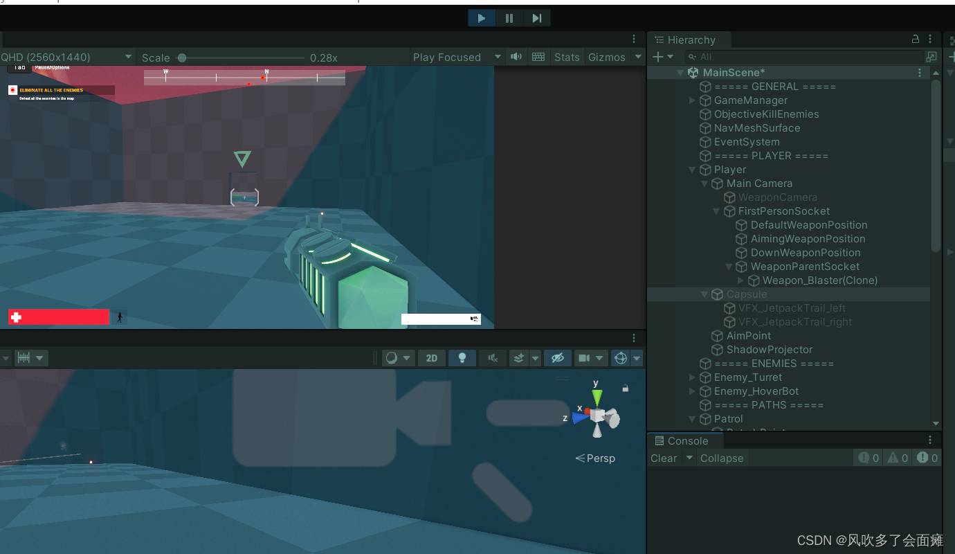Show the Stats overlay

coord(567,57)
